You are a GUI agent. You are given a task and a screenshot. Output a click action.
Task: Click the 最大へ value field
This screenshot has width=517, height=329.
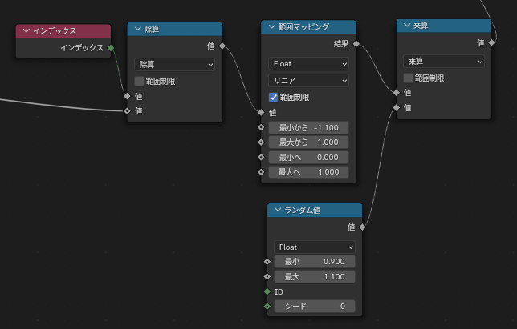pyautogui.click(x=309, y=172)
